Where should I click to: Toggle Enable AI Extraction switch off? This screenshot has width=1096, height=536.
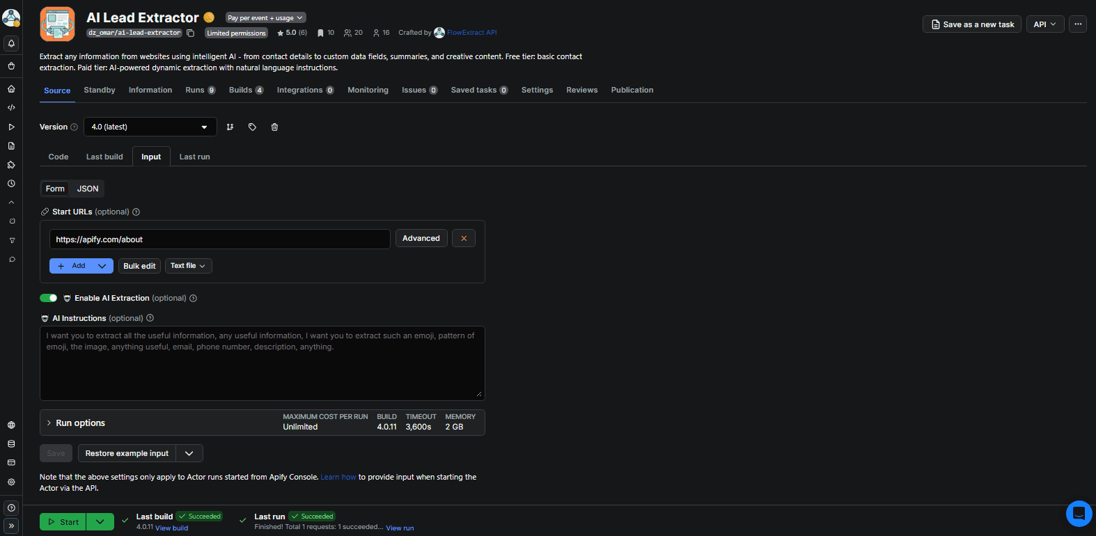[x=48, y=298]
